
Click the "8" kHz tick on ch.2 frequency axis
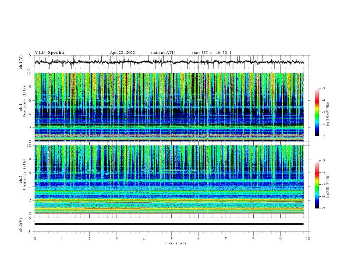pos(31,159)
